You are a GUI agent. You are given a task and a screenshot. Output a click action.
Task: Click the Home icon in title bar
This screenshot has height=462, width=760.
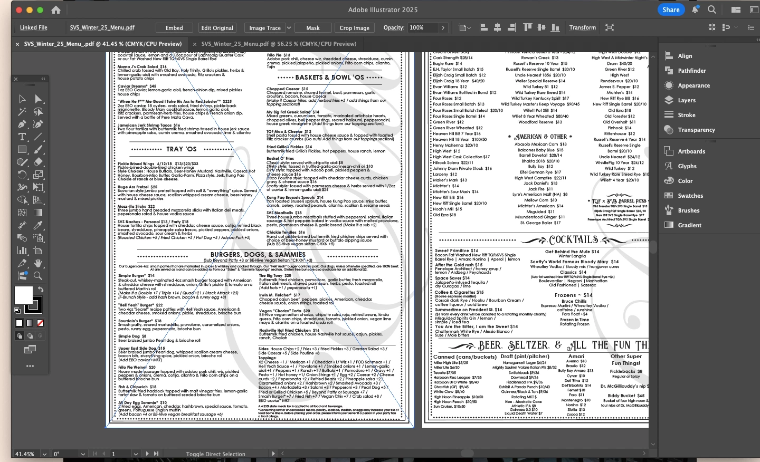pos(56,10)
